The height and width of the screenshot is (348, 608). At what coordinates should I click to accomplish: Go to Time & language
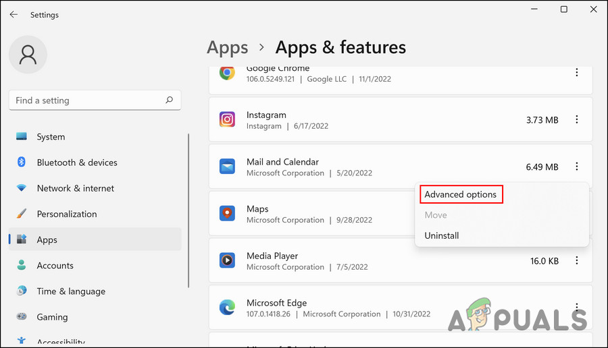point(95,291)
